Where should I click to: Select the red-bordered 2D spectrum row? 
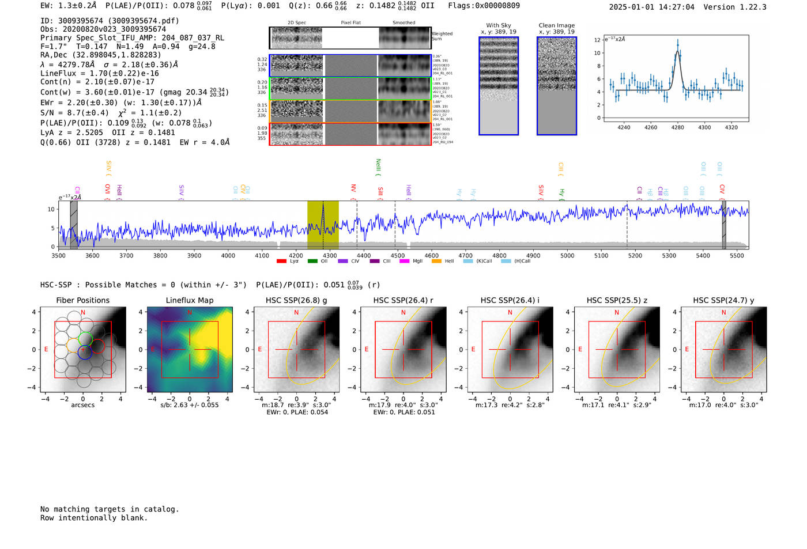350,134
